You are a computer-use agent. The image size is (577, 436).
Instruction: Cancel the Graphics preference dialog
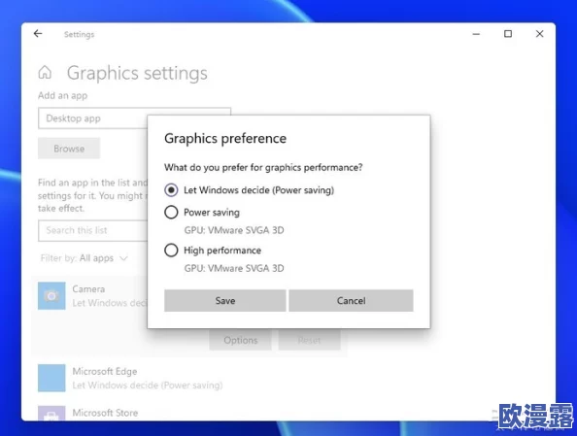pyautogui.click(x=351, y=301)
